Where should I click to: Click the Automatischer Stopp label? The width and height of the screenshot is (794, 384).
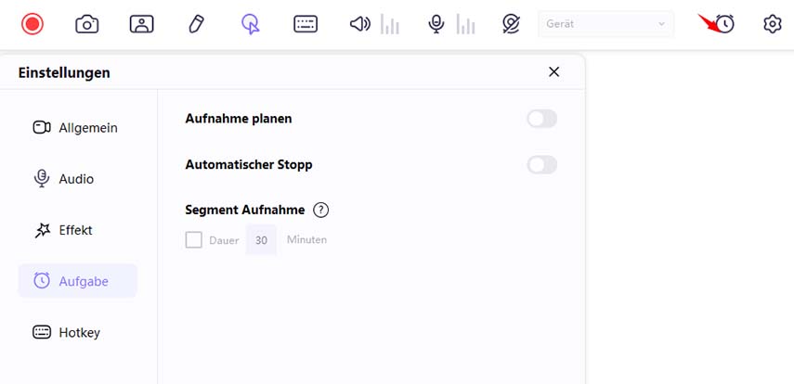click(249, 165)
